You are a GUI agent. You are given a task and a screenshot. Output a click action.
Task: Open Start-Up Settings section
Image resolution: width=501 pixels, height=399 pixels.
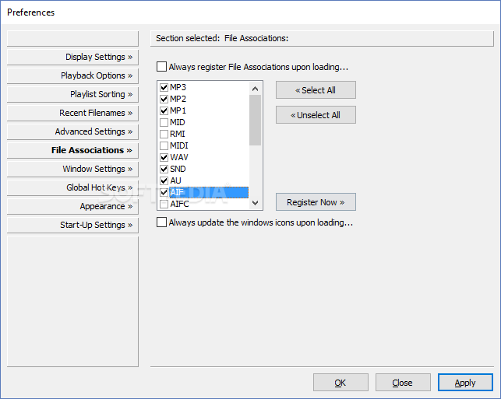[72, 225]
